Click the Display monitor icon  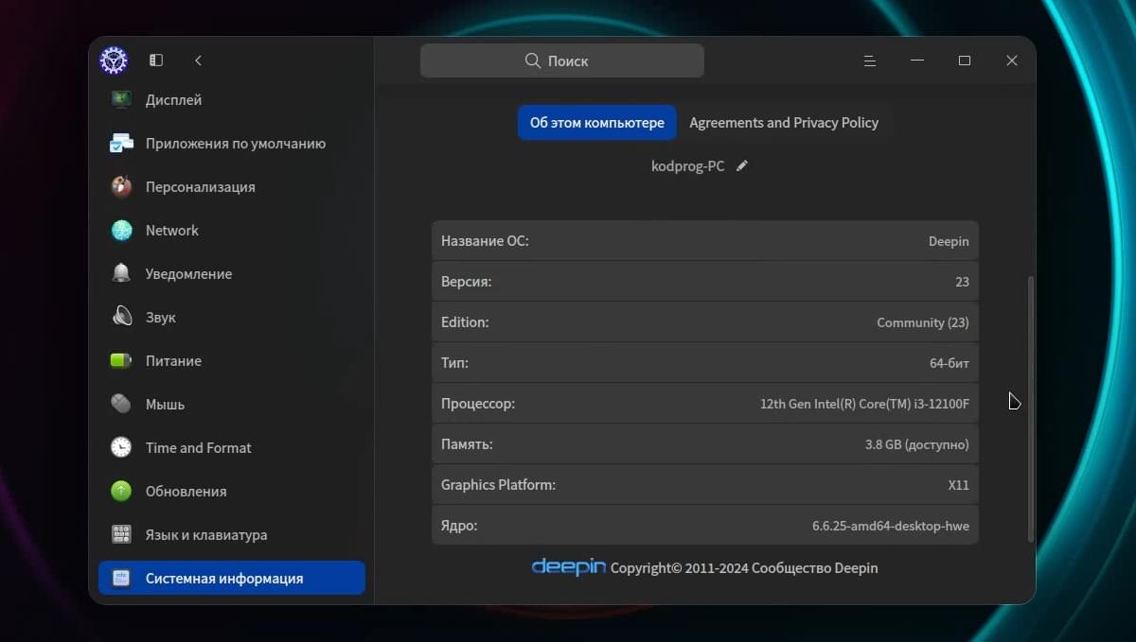pos(121,99)
